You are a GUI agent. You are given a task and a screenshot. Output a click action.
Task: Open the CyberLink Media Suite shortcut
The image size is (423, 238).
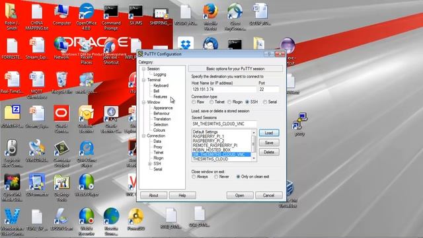click(x=12, y=188)
